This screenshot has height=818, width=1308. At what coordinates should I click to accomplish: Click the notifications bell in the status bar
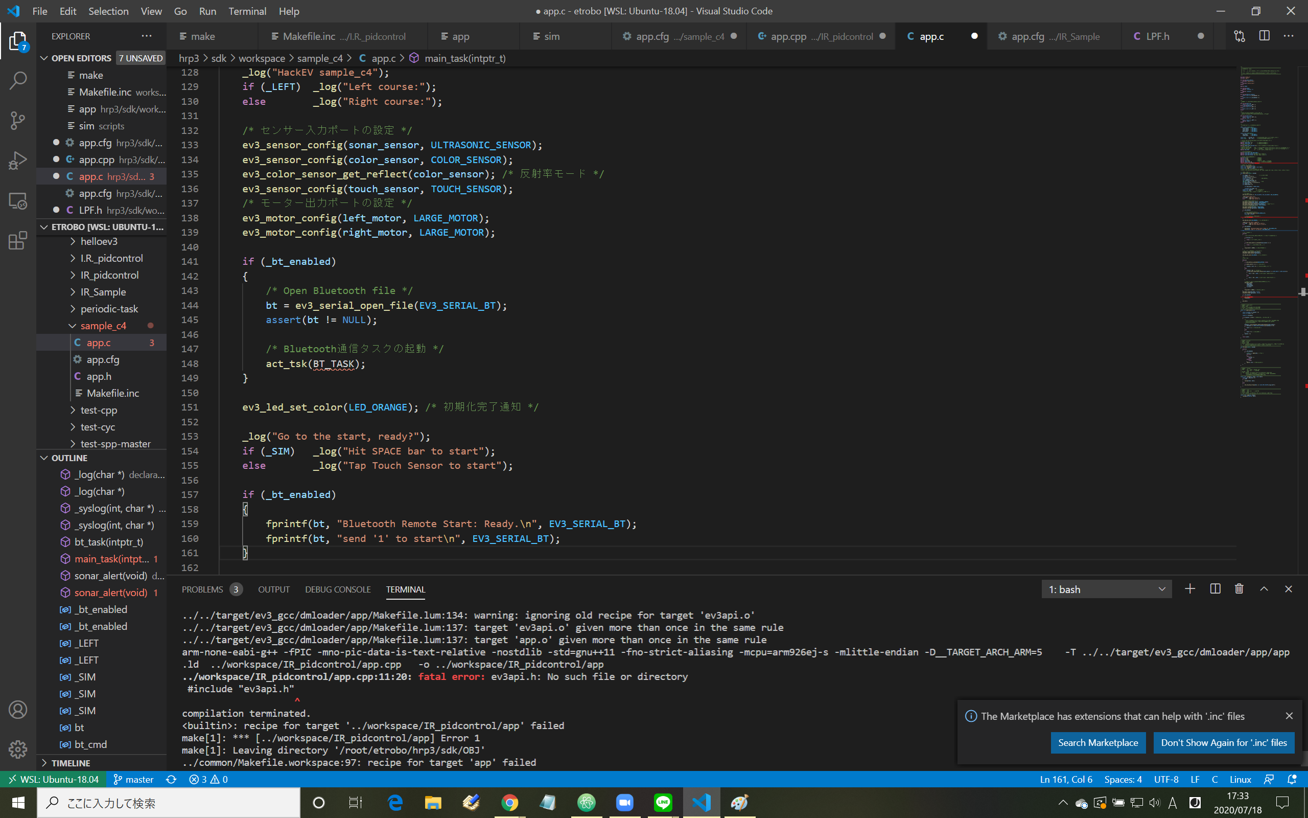pyautogui.click(x=1292, y=779)
